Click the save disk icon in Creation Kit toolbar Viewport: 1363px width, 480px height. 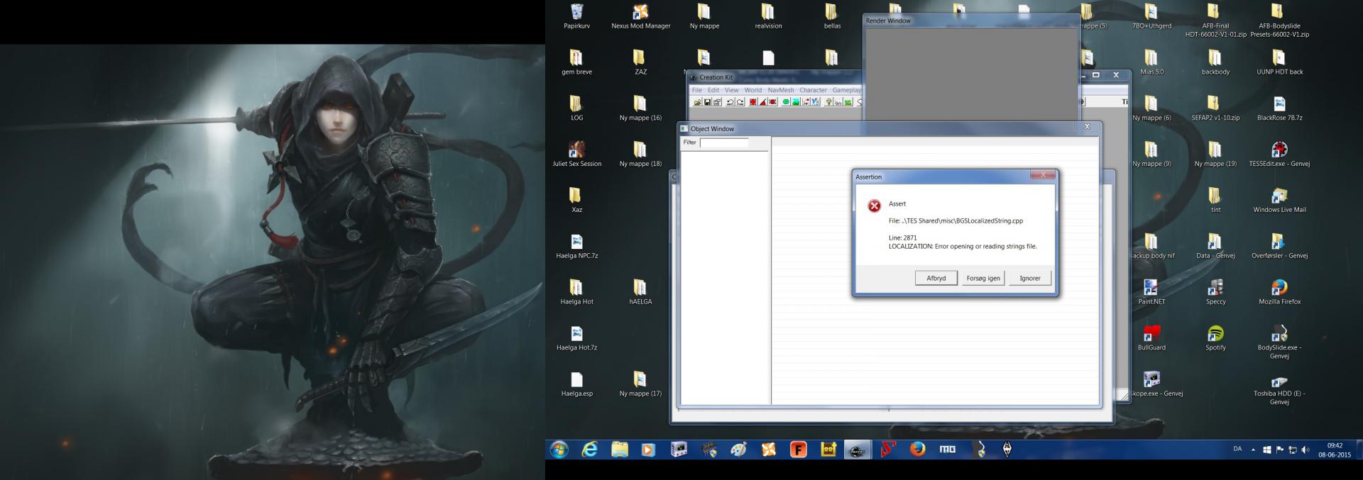(x=708, y=102)
